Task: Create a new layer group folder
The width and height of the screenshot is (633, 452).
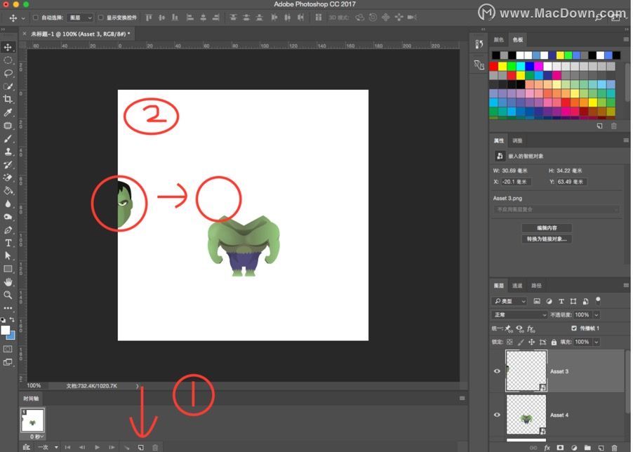Action: (587, 448)
